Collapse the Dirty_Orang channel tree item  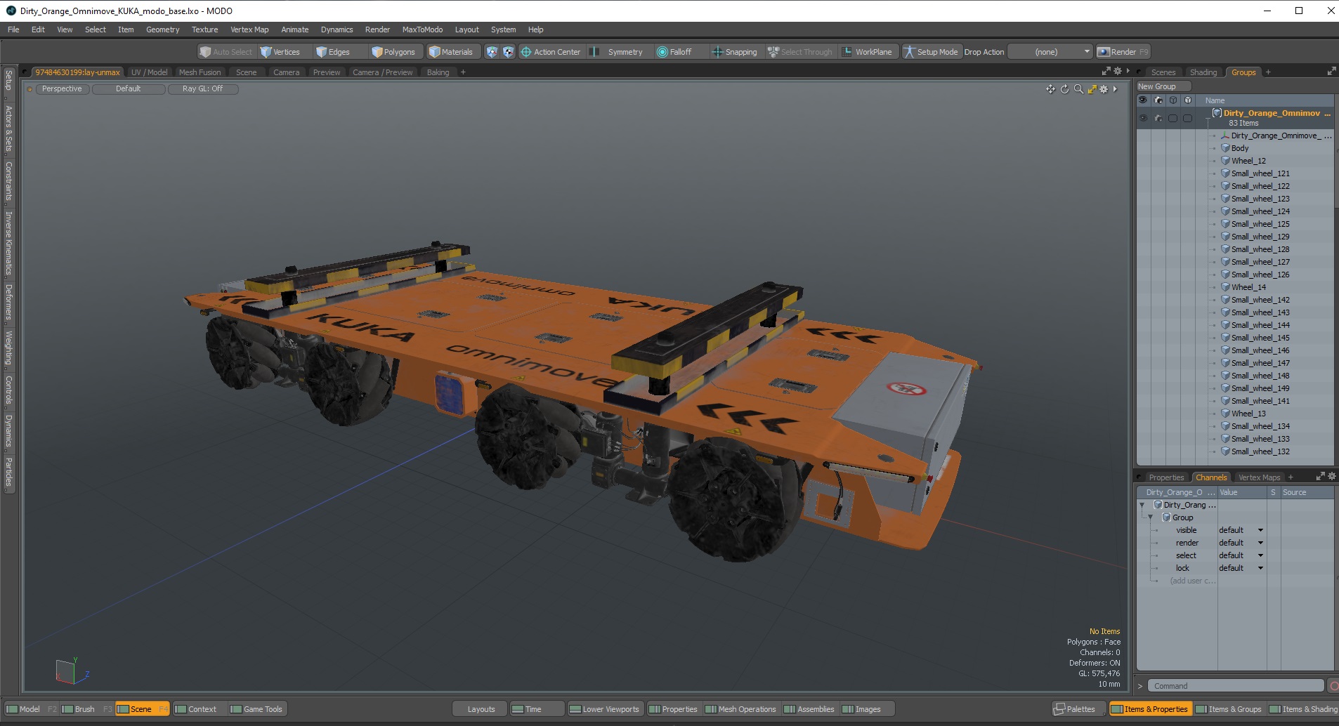(x=1142, y=505)
